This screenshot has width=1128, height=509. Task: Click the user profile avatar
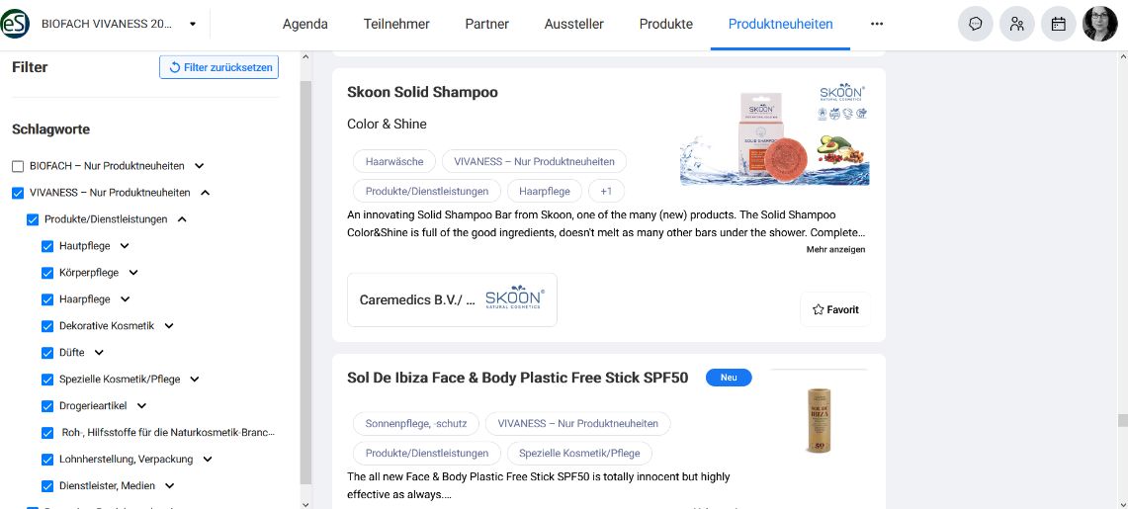point(1100,24)
